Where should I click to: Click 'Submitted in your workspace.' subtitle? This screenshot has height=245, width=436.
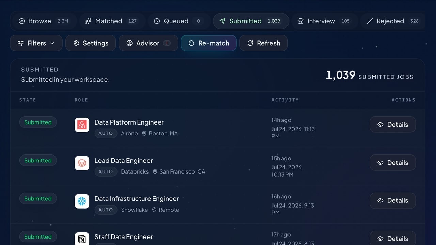pos(65,80)
